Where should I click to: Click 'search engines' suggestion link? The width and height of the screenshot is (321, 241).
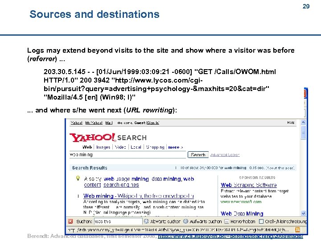tap(121, 185)
